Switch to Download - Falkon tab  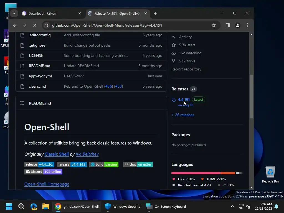click(51, 13)
